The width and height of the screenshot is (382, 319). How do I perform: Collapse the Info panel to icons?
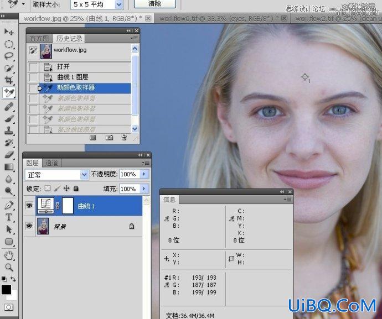pyautogui.click(x=282, y=192)
